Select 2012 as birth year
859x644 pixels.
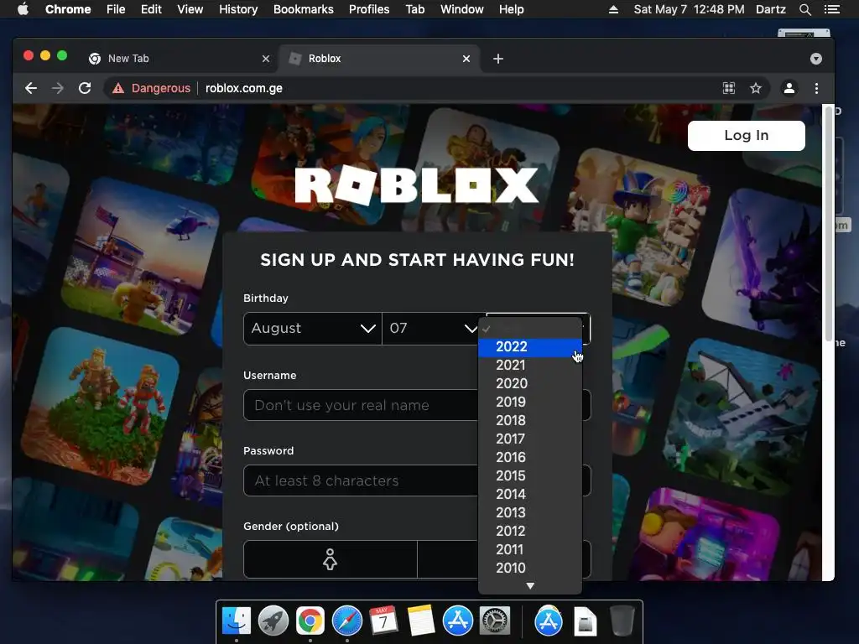pyautogui.click(x=530, y=531)
